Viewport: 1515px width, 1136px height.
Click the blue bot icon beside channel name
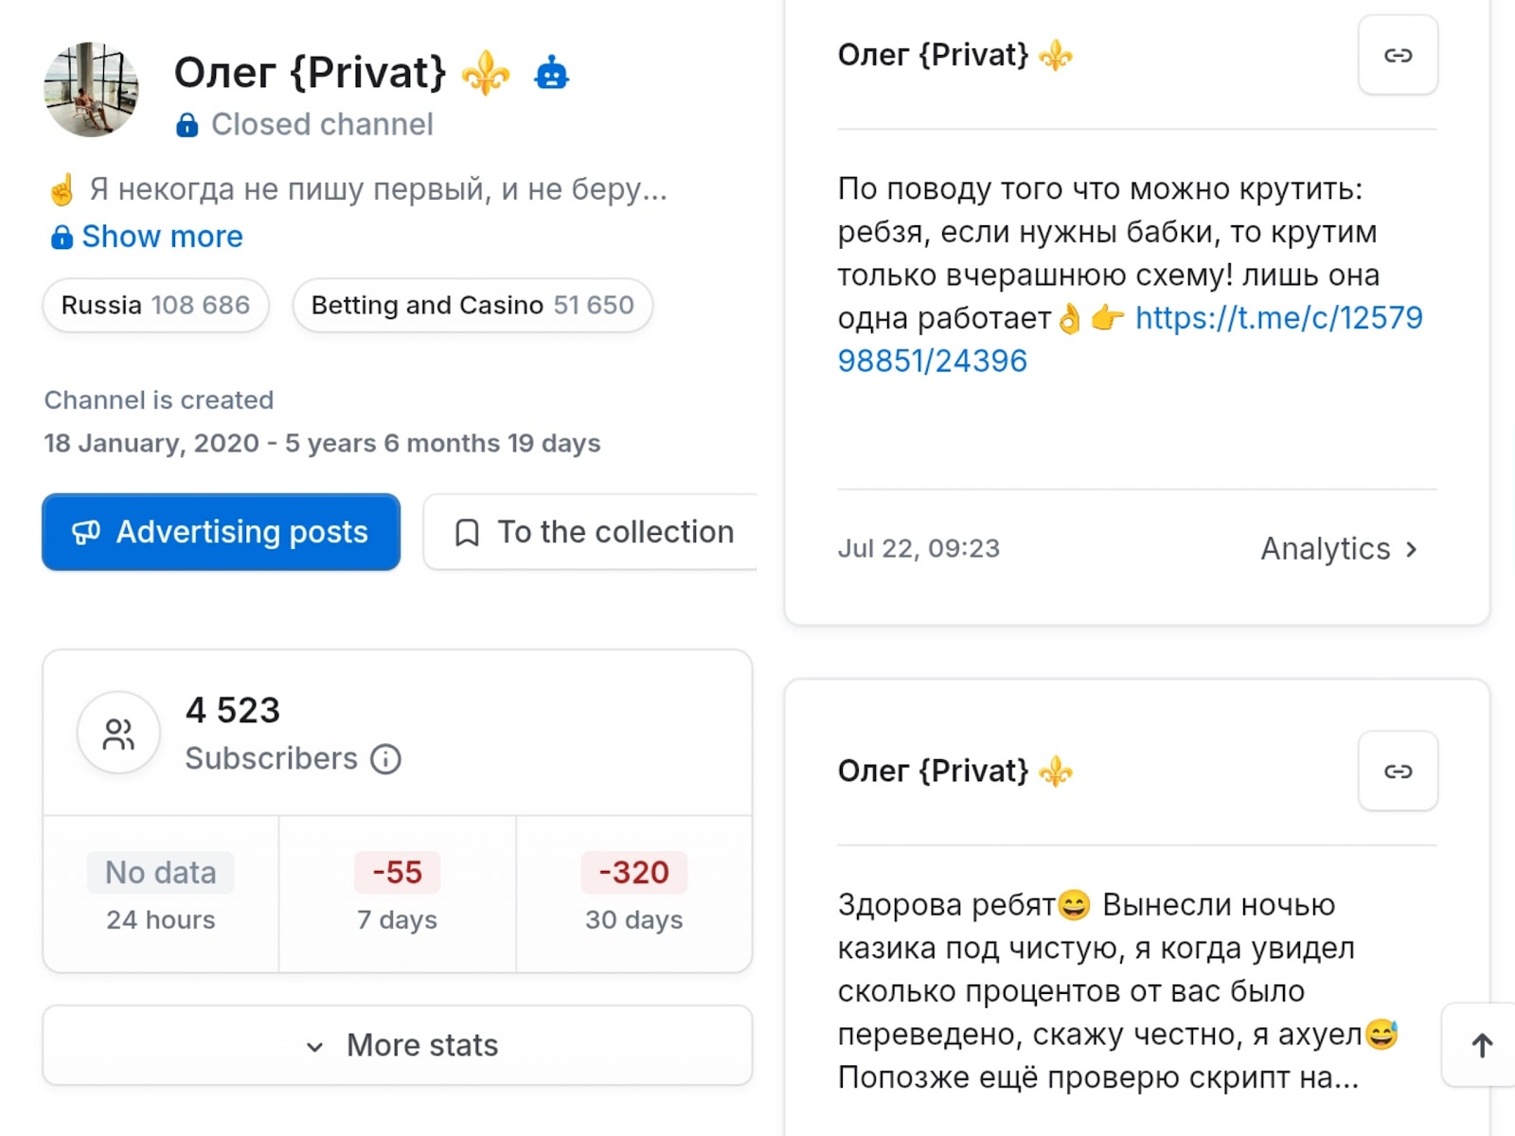coord(551,73)
